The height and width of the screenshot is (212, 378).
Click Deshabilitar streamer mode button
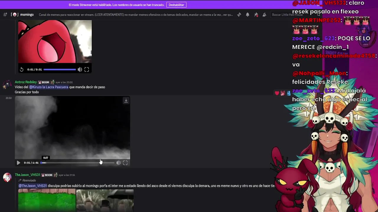(x=176, y=5)
